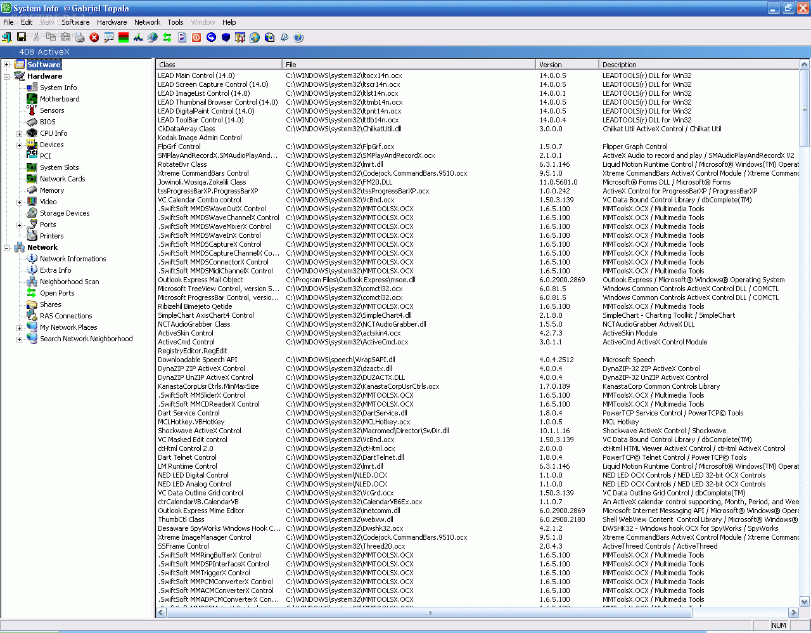Expand the Devices node

point(19,145)
